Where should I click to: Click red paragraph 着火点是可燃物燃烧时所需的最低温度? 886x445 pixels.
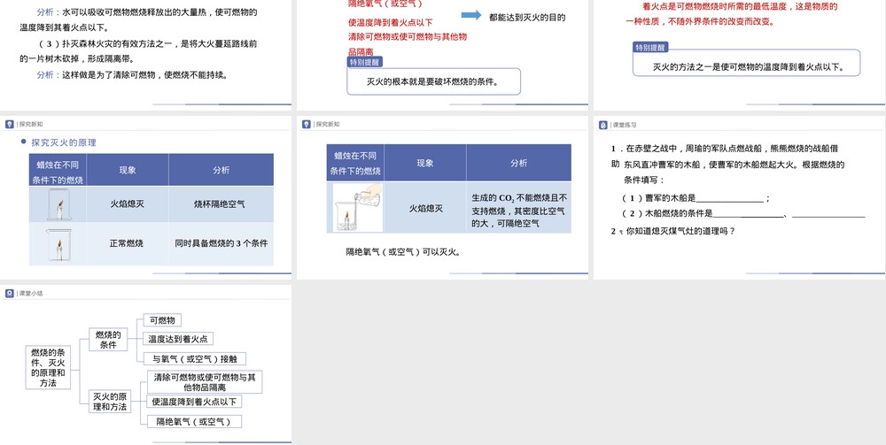[x=732, y=14]
